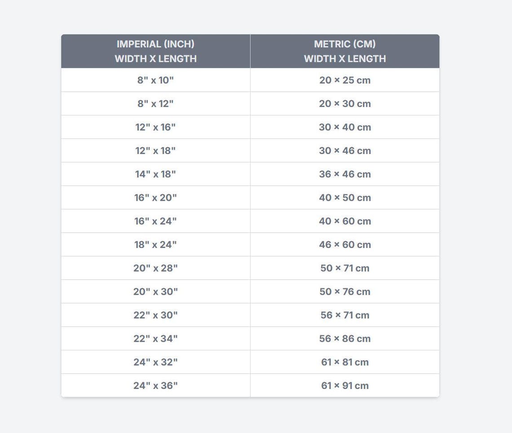Click the 36 × 46 cm cell
Screen dimensions: 512x433
pos(345,174)
